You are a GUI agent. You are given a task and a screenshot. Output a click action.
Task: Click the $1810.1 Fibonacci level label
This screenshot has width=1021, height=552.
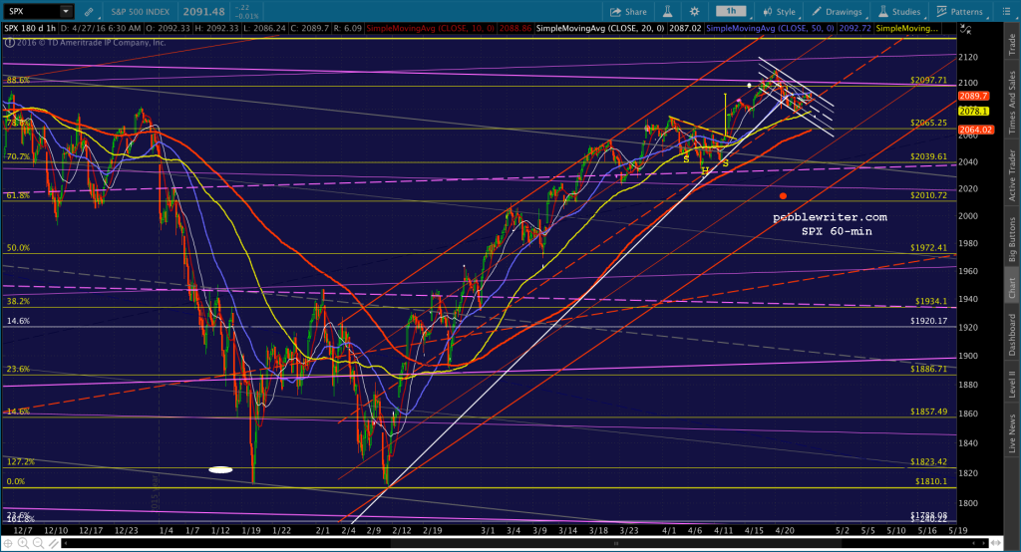tap(931, 481)
